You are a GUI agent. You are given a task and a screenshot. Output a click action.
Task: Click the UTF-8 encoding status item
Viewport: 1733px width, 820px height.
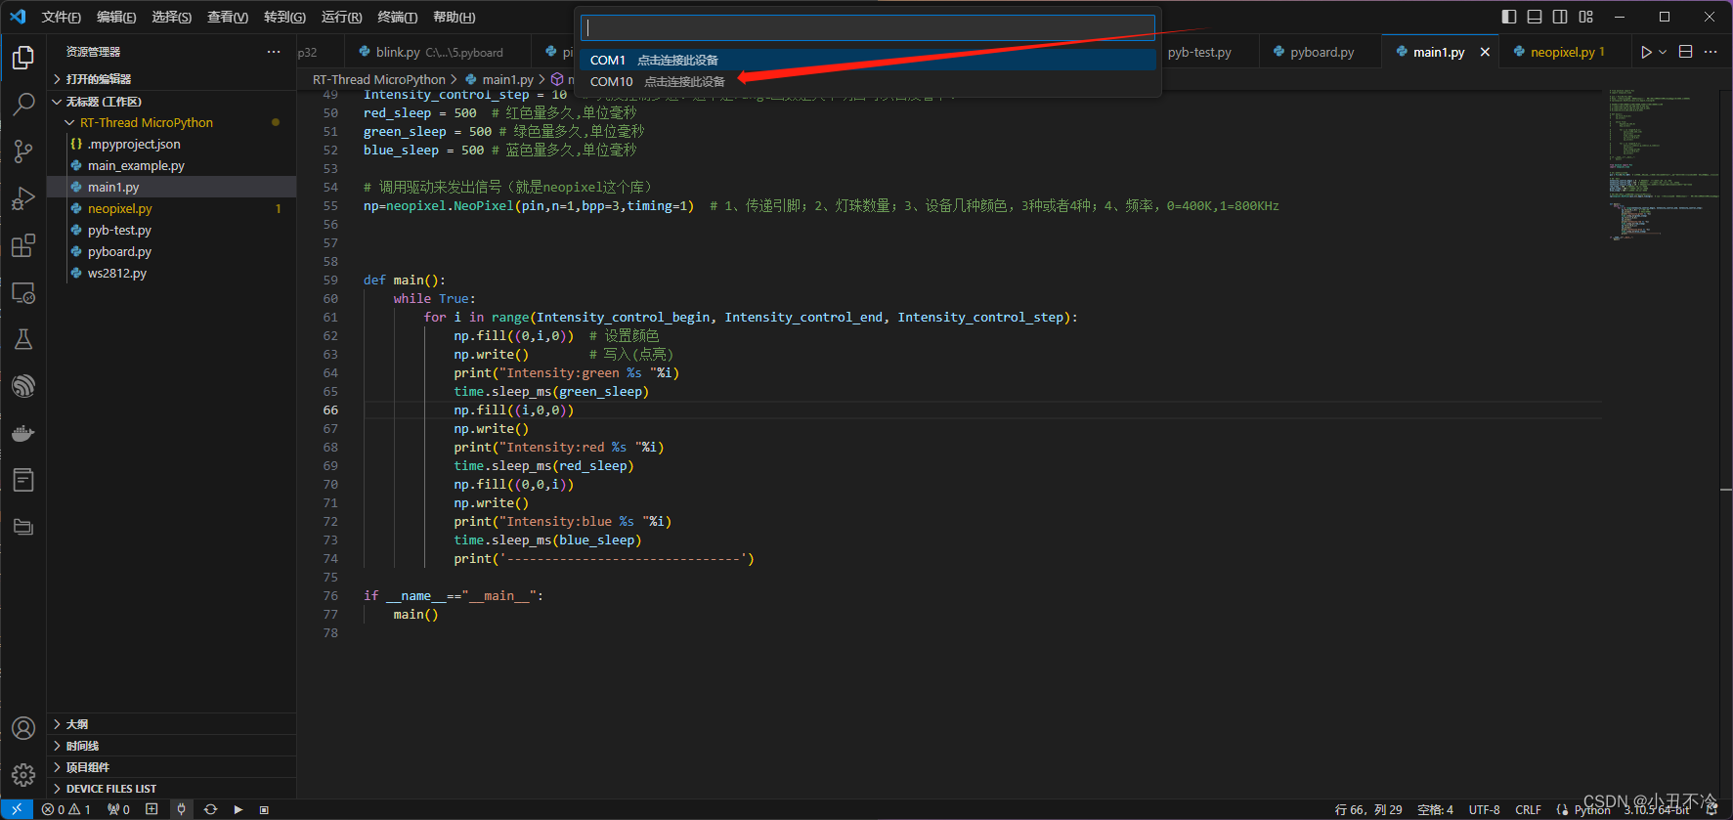coord(1484,809)
